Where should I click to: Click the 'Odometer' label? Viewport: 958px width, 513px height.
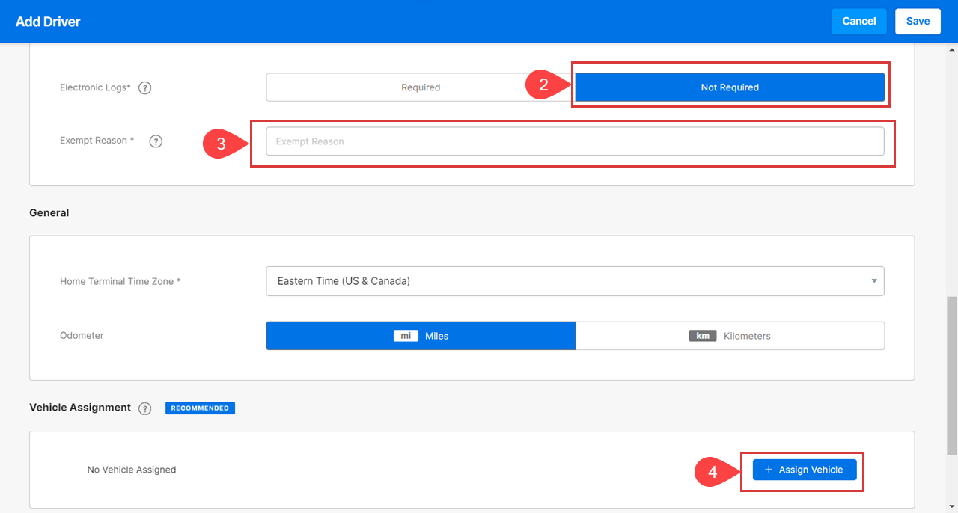coord(82,336)
